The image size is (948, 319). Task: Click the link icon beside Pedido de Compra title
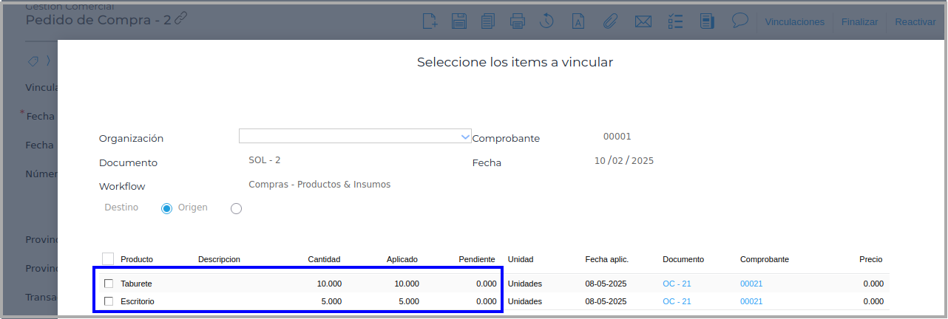click(180, 18)
